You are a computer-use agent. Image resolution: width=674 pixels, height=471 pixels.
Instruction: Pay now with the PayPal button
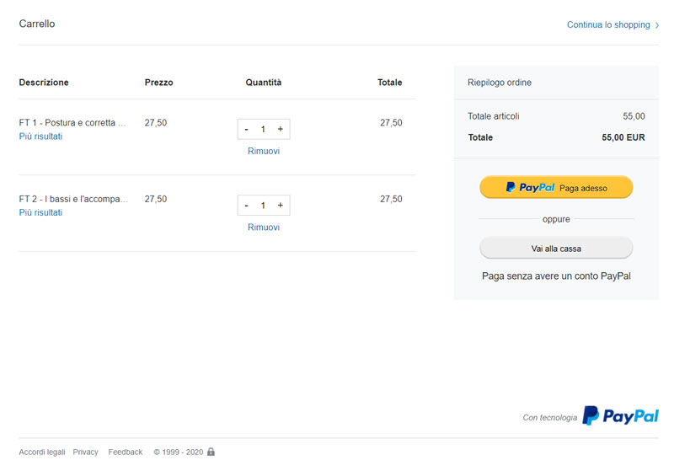click(x=556, y=187)
